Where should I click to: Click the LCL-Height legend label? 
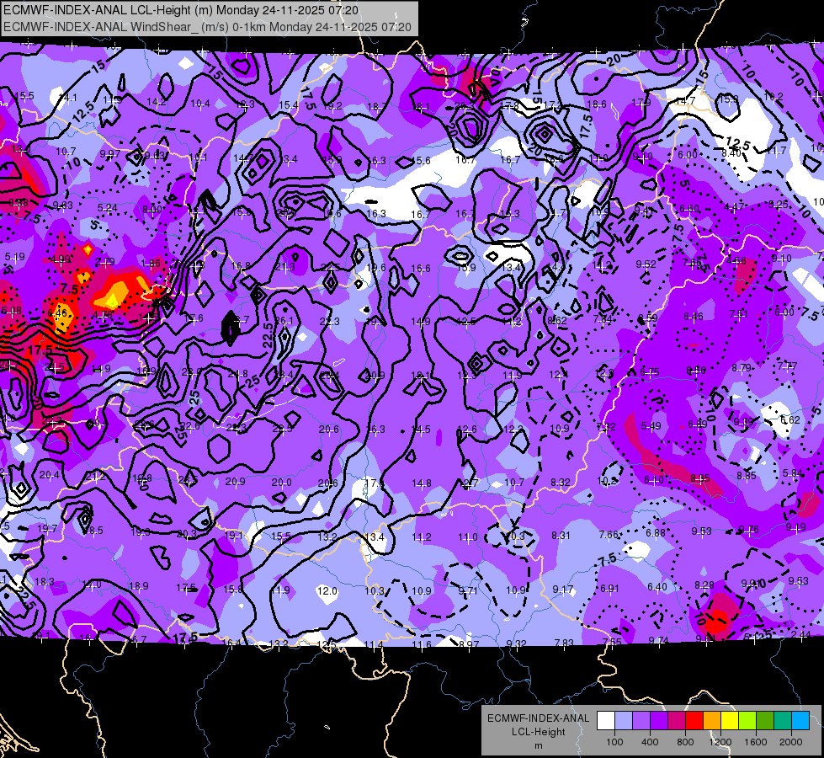click(538, 732)
